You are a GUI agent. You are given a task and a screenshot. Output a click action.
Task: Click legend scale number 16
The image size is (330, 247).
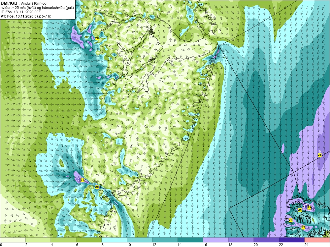tap(205, 245)
